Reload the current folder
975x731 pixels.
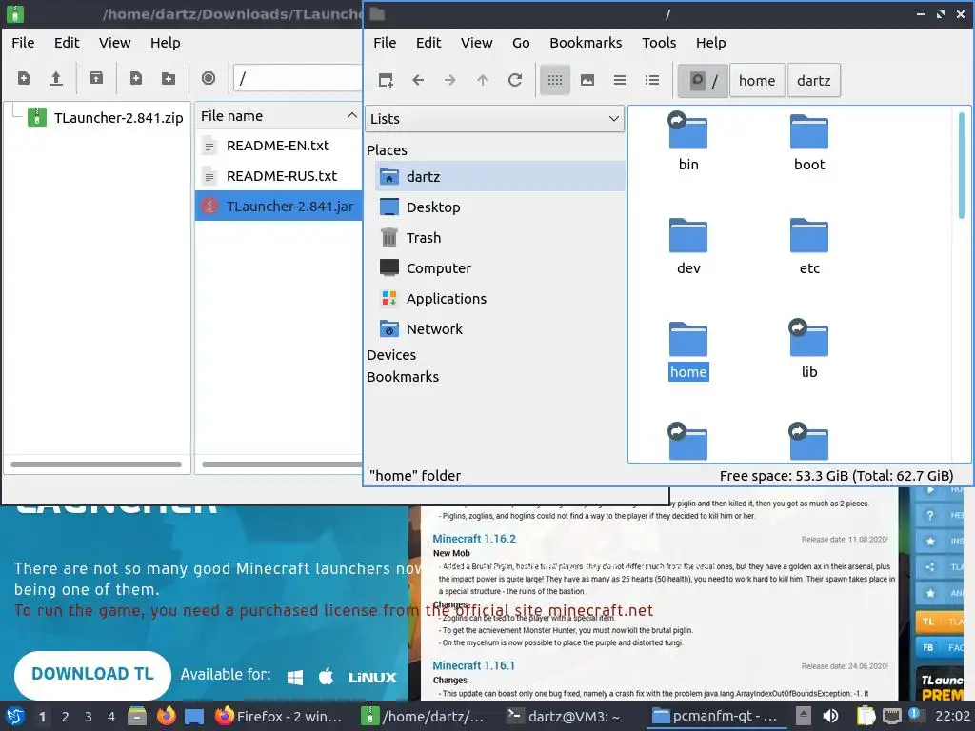515,80
